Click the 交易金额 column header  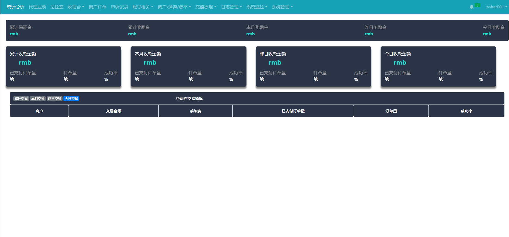[113, 111]
